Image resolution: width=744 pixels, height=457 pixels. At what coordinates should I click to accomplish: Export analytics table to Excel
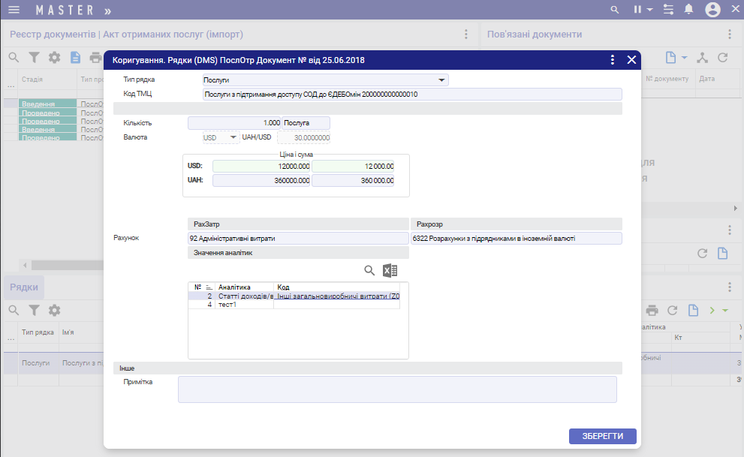(390, 271)
